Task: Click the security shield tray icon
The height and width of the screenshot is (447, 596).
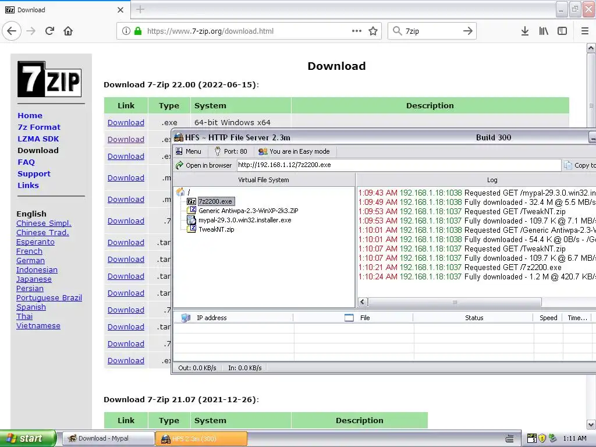Action: click(x=542, y=438)
